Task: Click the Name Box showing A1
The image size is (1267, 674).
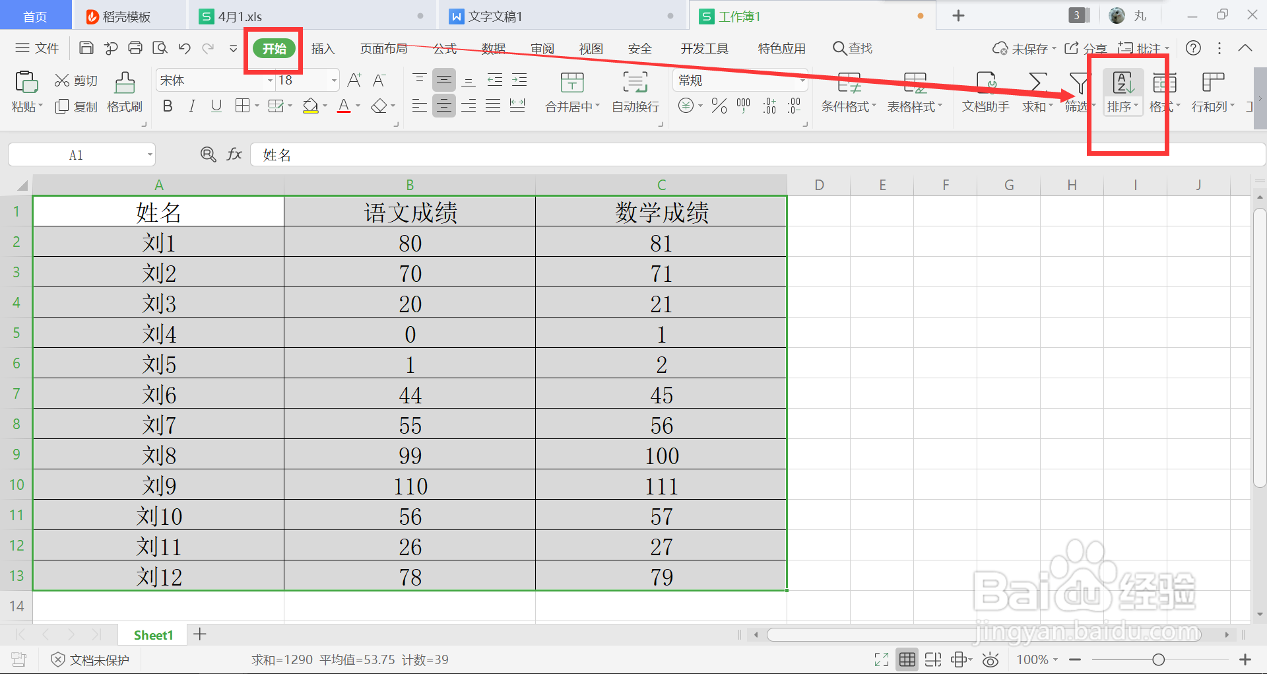Action: coord(76,154)
